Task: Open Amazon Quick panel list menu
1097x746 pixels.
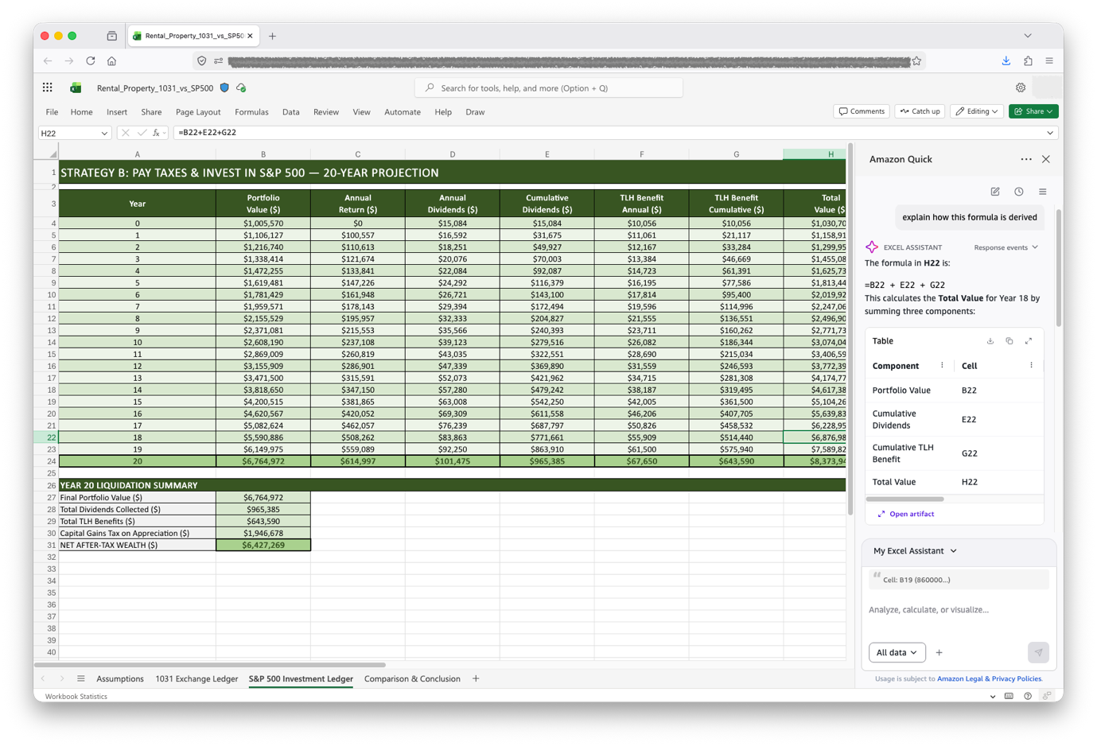Action: point(1043,192)
